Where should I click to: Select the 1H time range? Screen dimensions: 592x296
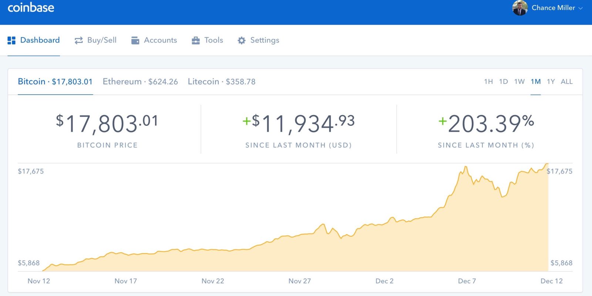488,81
